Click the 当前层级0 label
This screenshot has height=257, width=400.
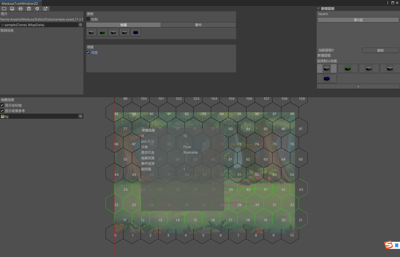point(326,50)
